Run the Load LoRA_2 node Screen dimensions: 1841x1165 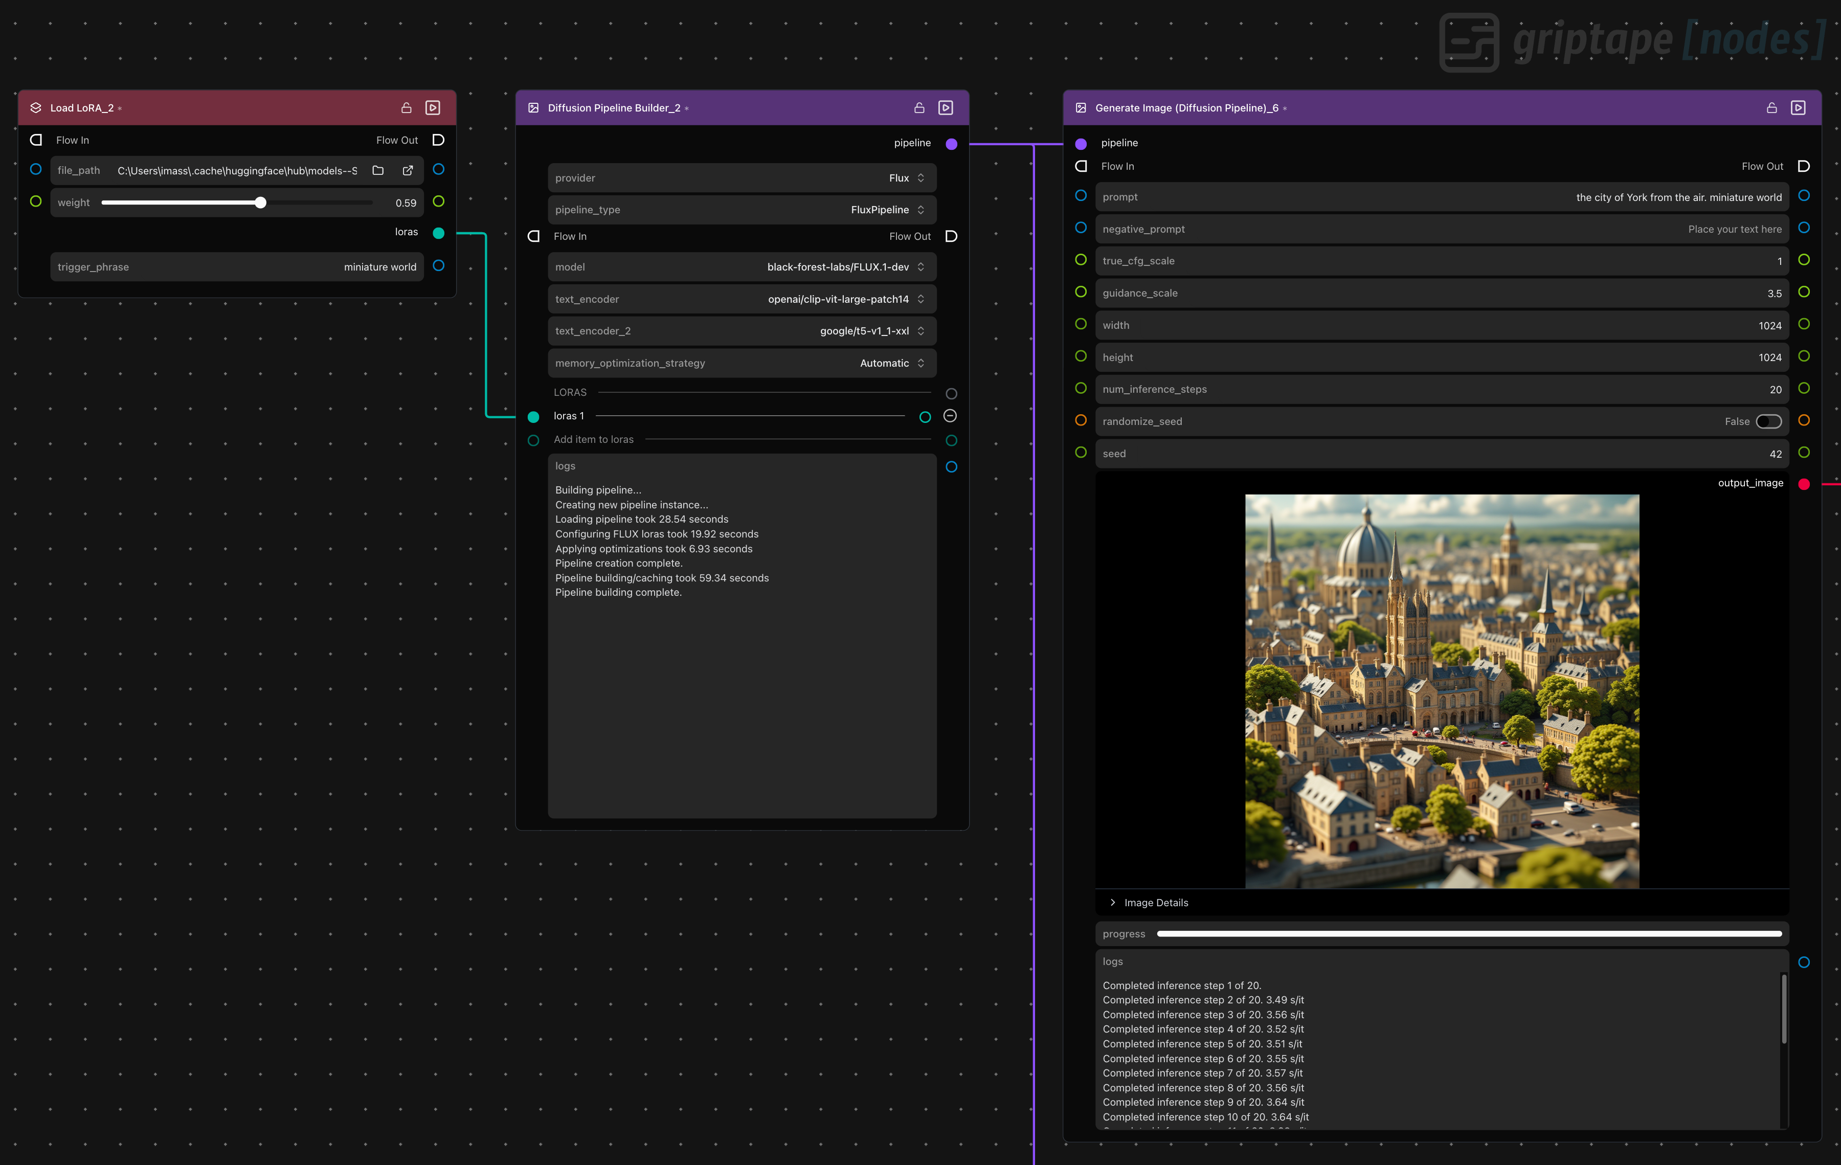434,107
